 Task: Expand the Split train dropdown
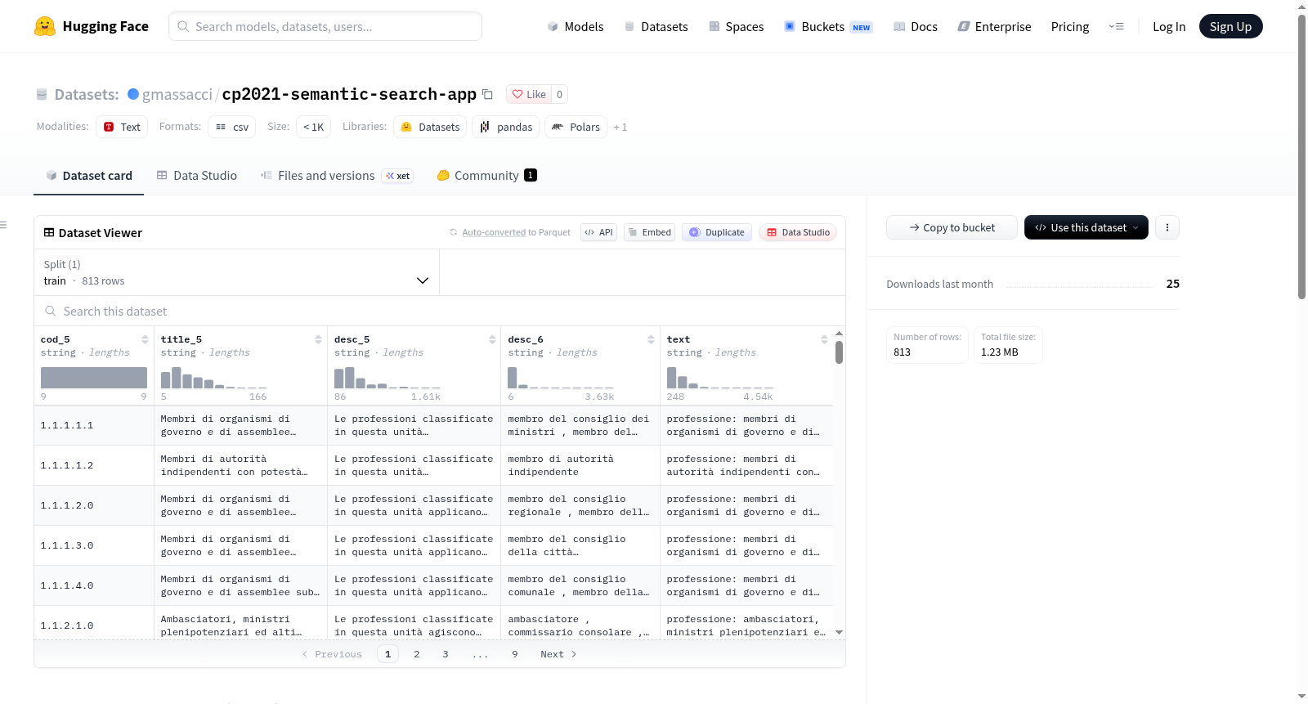236,272
